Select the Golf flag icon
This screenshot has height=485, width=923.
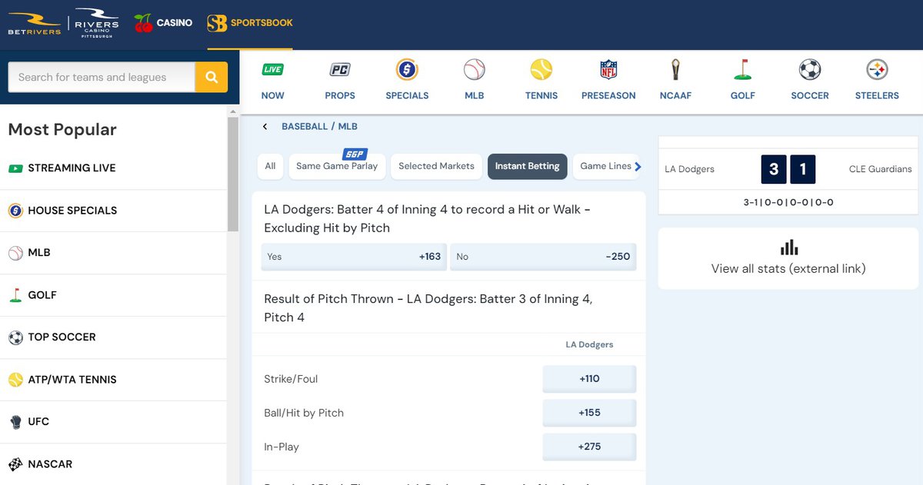pyautogui.click(x=742, y=70)
